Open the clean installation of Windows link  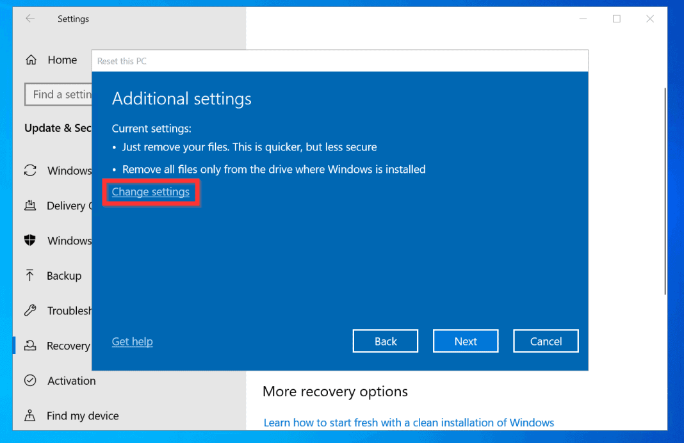tap(409, 423)
